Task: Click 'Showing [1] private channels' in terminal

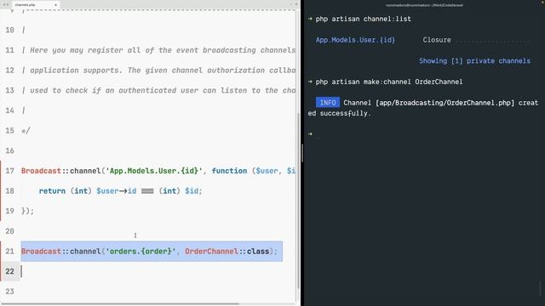Action: coord(474,61)
